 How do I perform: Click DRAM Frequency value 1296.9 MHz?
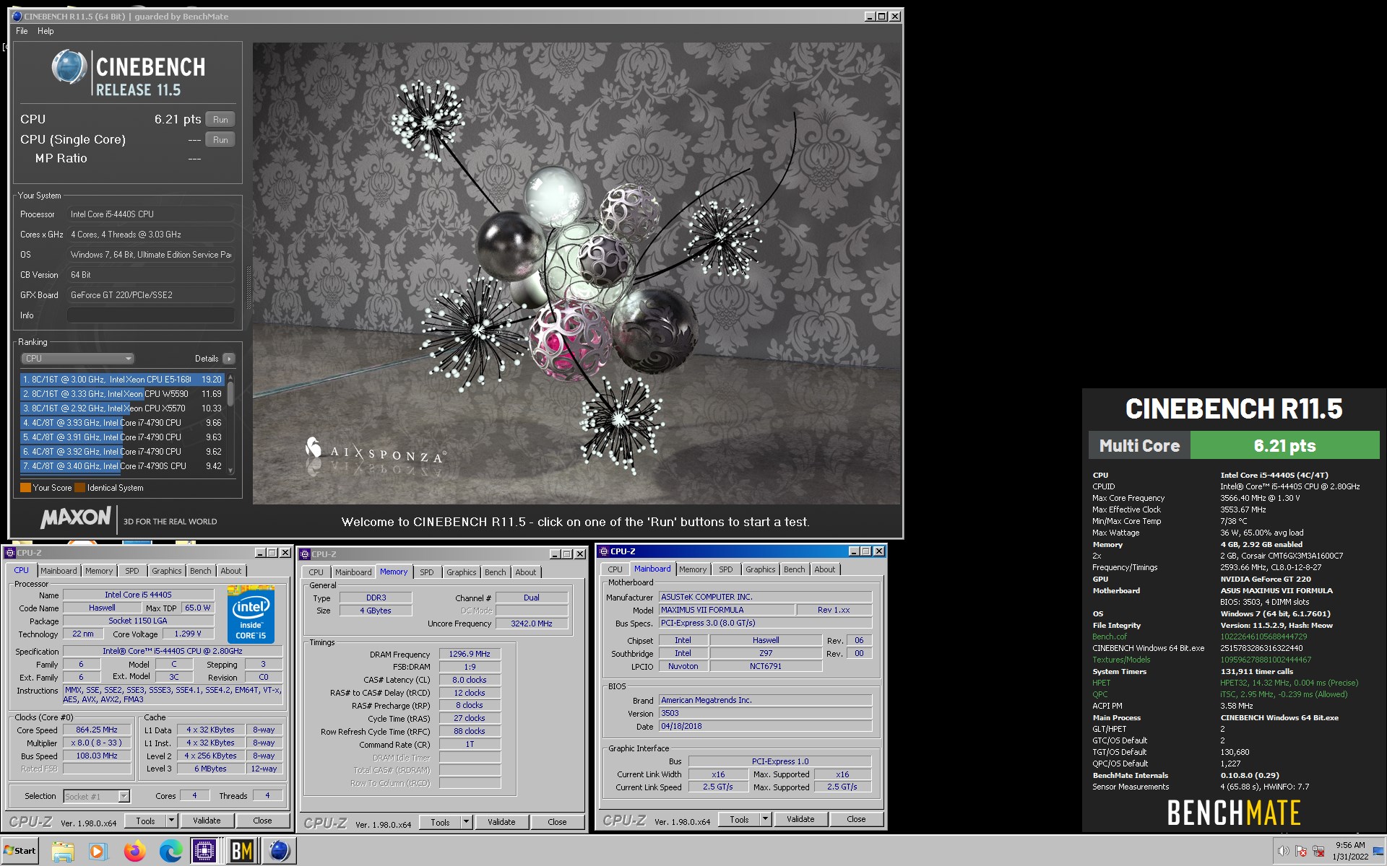[x=470, y=654]
